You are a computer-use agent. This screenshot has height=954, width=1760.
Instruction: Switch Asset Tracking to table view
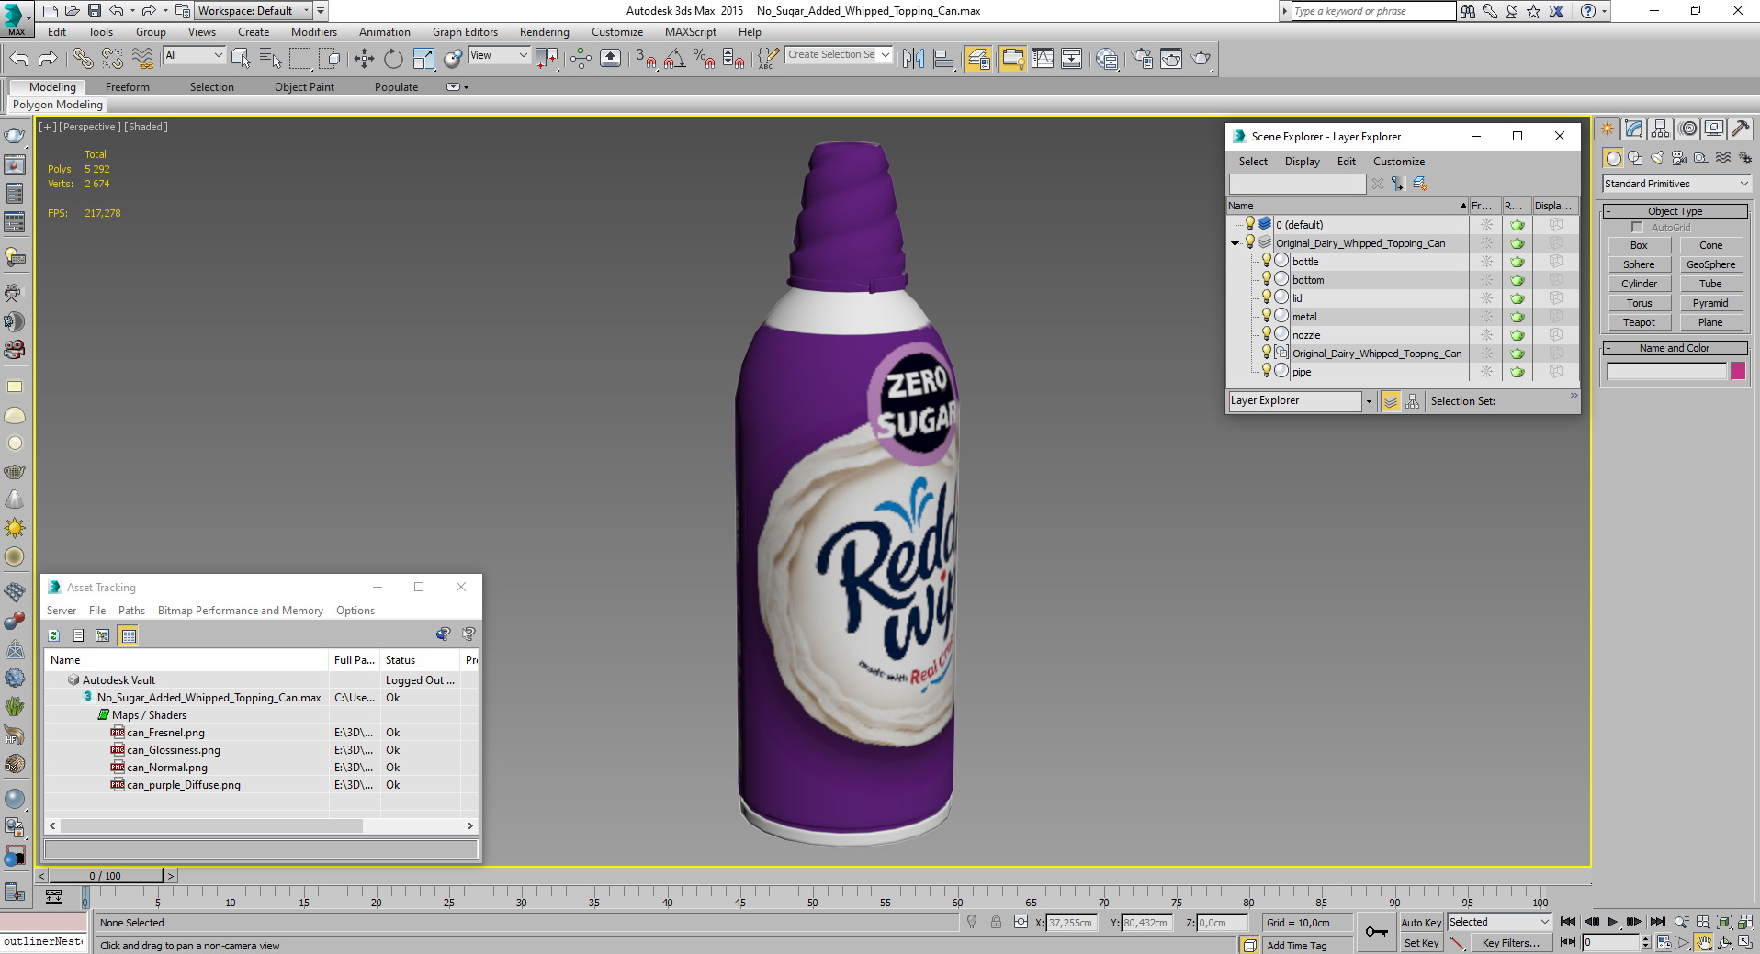point(128,635)
